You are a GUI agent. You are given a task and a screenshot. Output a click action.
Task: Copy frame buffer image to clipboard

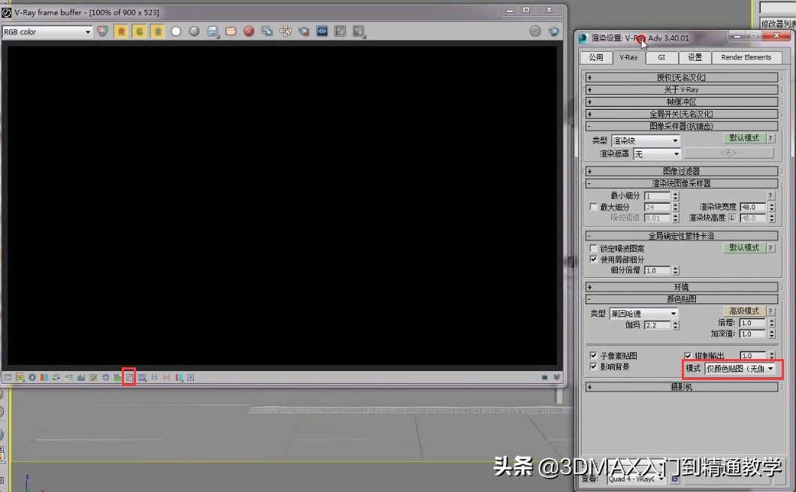point(267,31)
